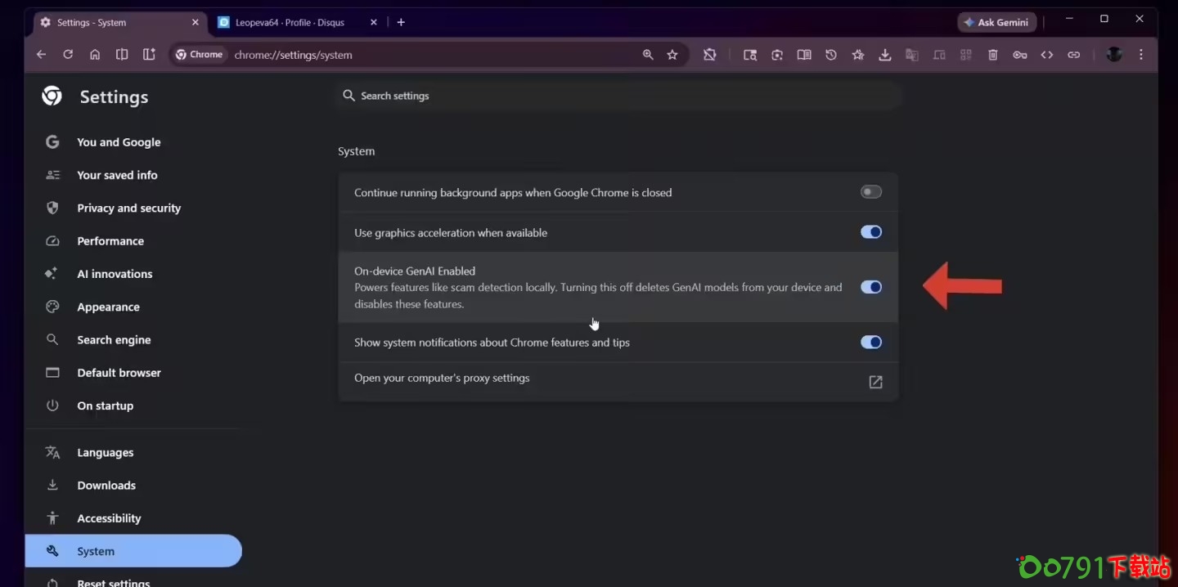
Task: Open Privacy and security settings
Action: [x=128, y=208]
